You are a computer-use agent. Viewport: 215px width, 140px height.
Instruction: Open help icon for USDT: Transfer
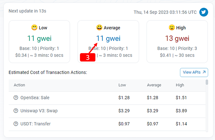[x=16, y=124]
